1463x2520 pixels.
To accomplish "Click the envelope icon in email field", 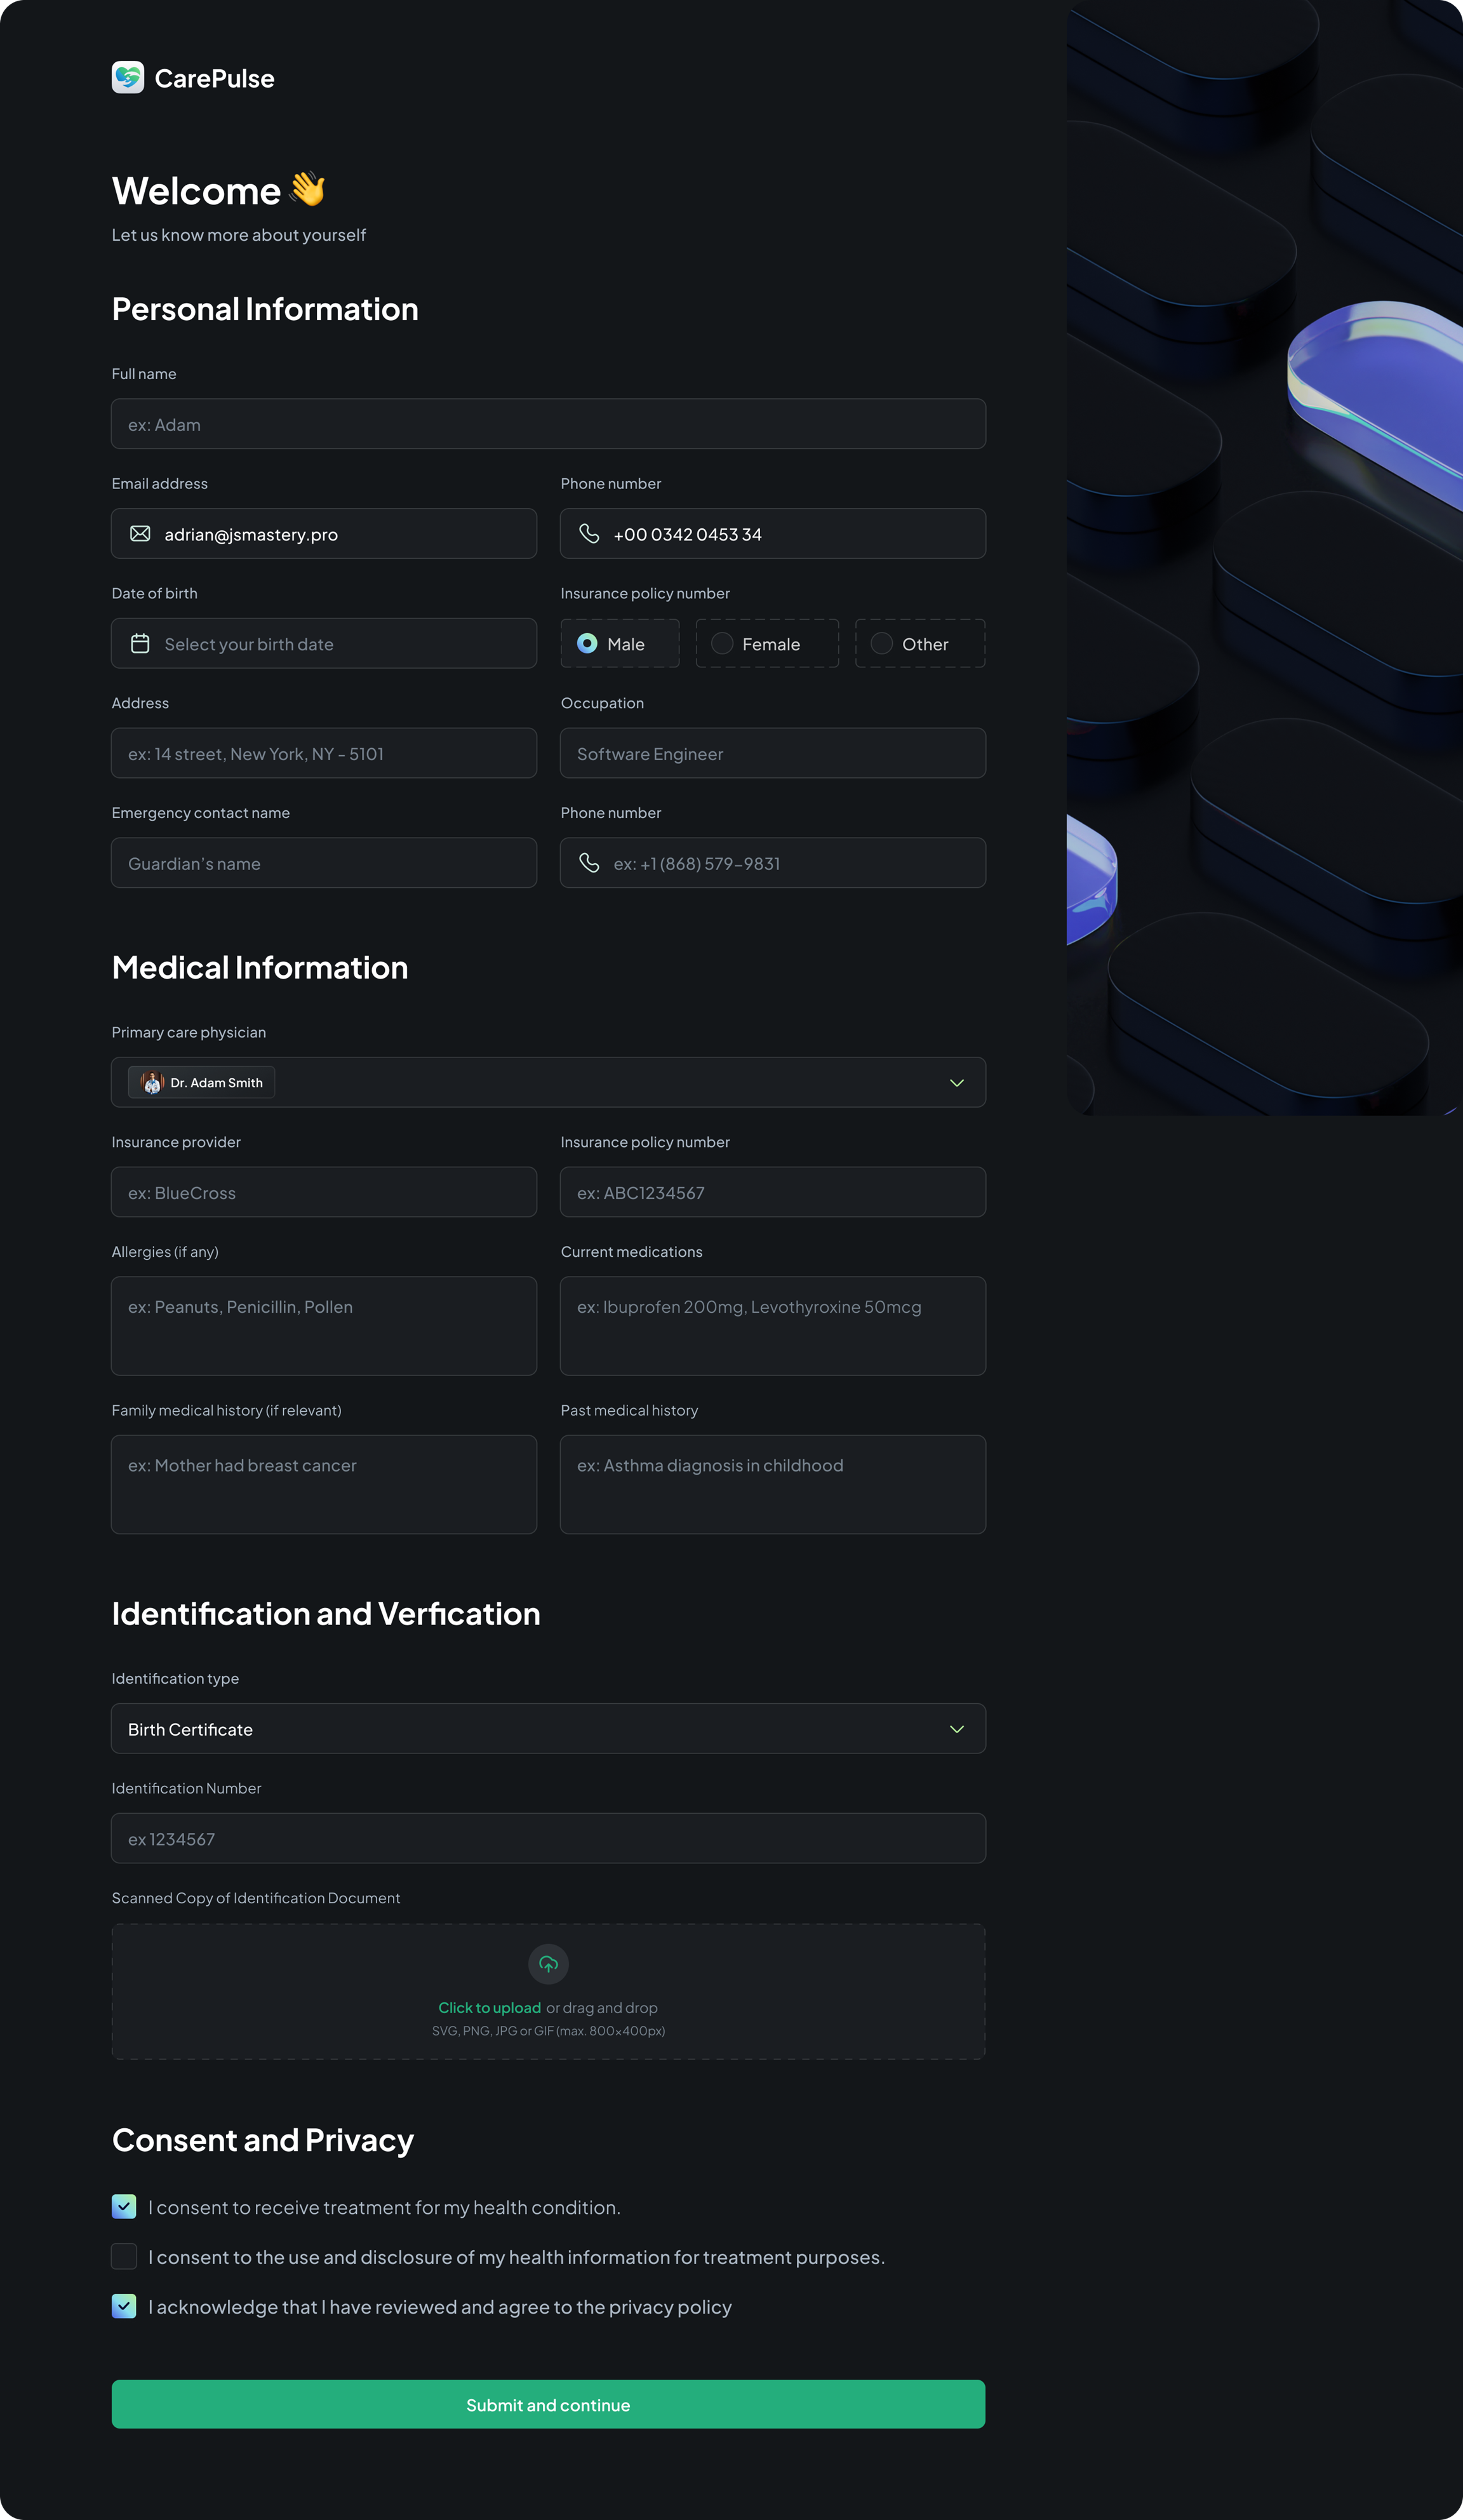I will [x=140, y=534].
